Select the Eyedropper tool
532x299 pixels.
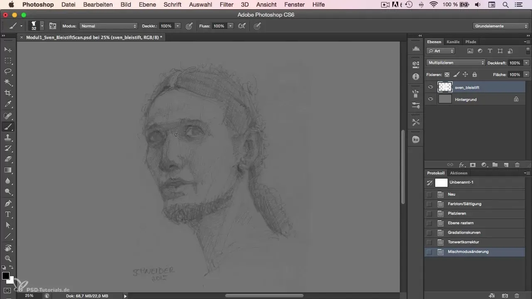click(x=8, y=104)
